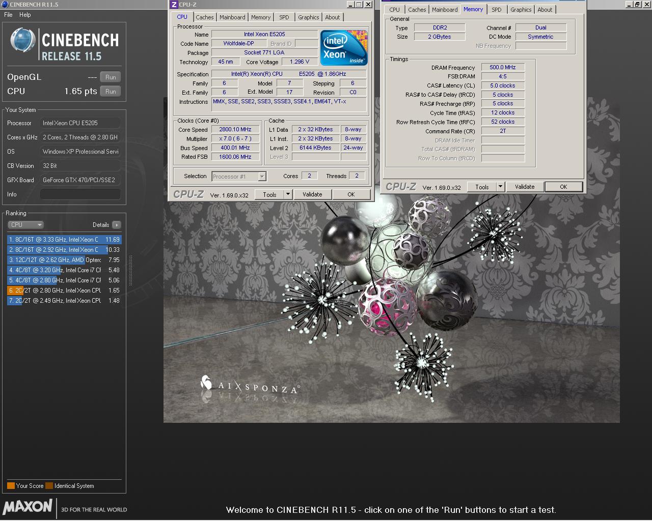
Task: Select your score entry 2C/2T @ 2.80 GHz
Action: (65, 291)
